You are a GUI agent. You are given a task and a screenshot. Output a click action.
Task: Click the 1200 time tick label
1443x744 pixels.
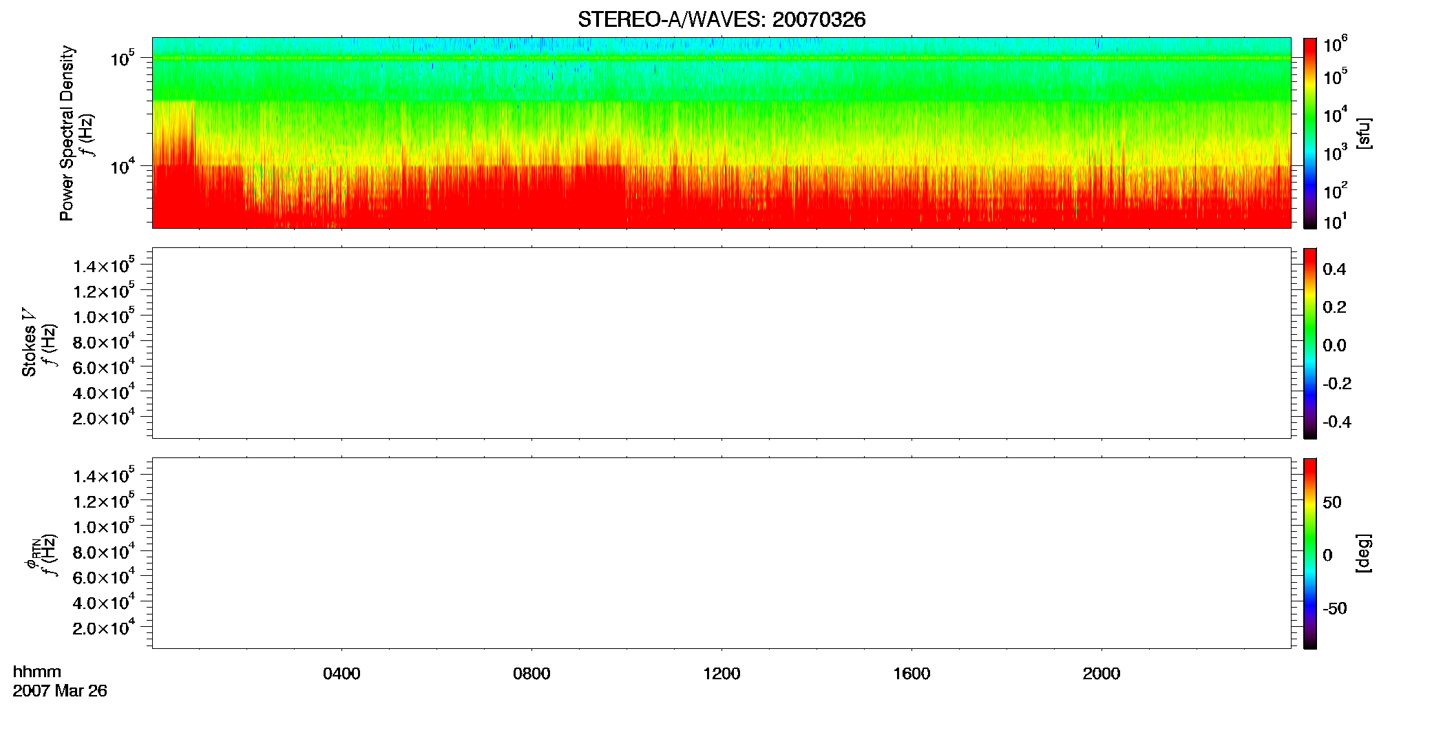(x=721, y=674)
